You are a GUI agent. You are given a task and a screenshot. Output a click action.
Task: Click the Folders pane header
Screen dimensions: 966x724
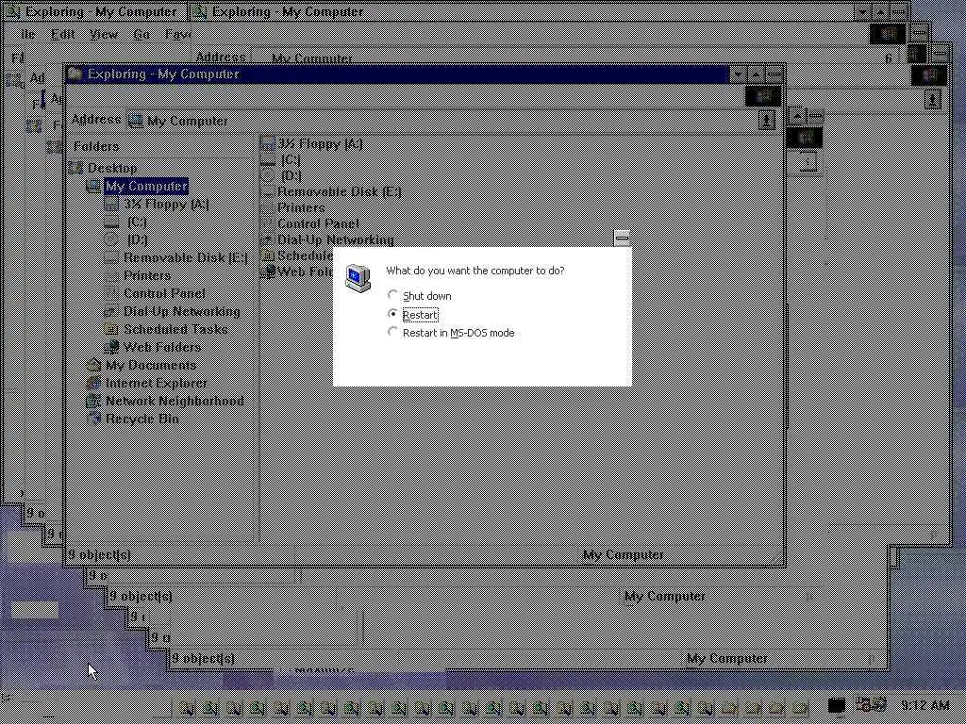tap(96, 146)
